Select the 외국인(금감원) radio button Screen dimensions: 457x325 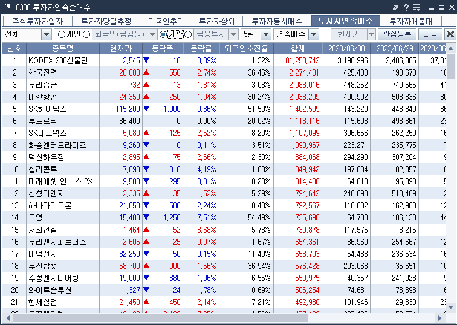point(86,34)
